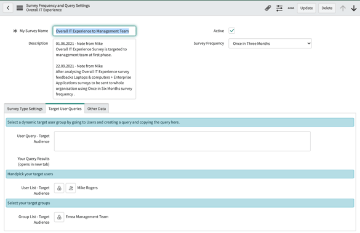Screen dimensions: 360x233
Task: Click the Update button
Action: click(306, 8)
